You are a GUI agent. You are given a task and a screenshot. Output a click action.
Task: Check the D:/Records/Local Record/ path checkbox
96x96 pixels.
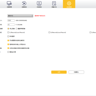49,33
